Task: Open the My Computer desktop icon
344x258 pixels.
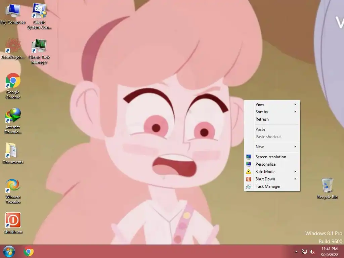Action: point(13,14)
